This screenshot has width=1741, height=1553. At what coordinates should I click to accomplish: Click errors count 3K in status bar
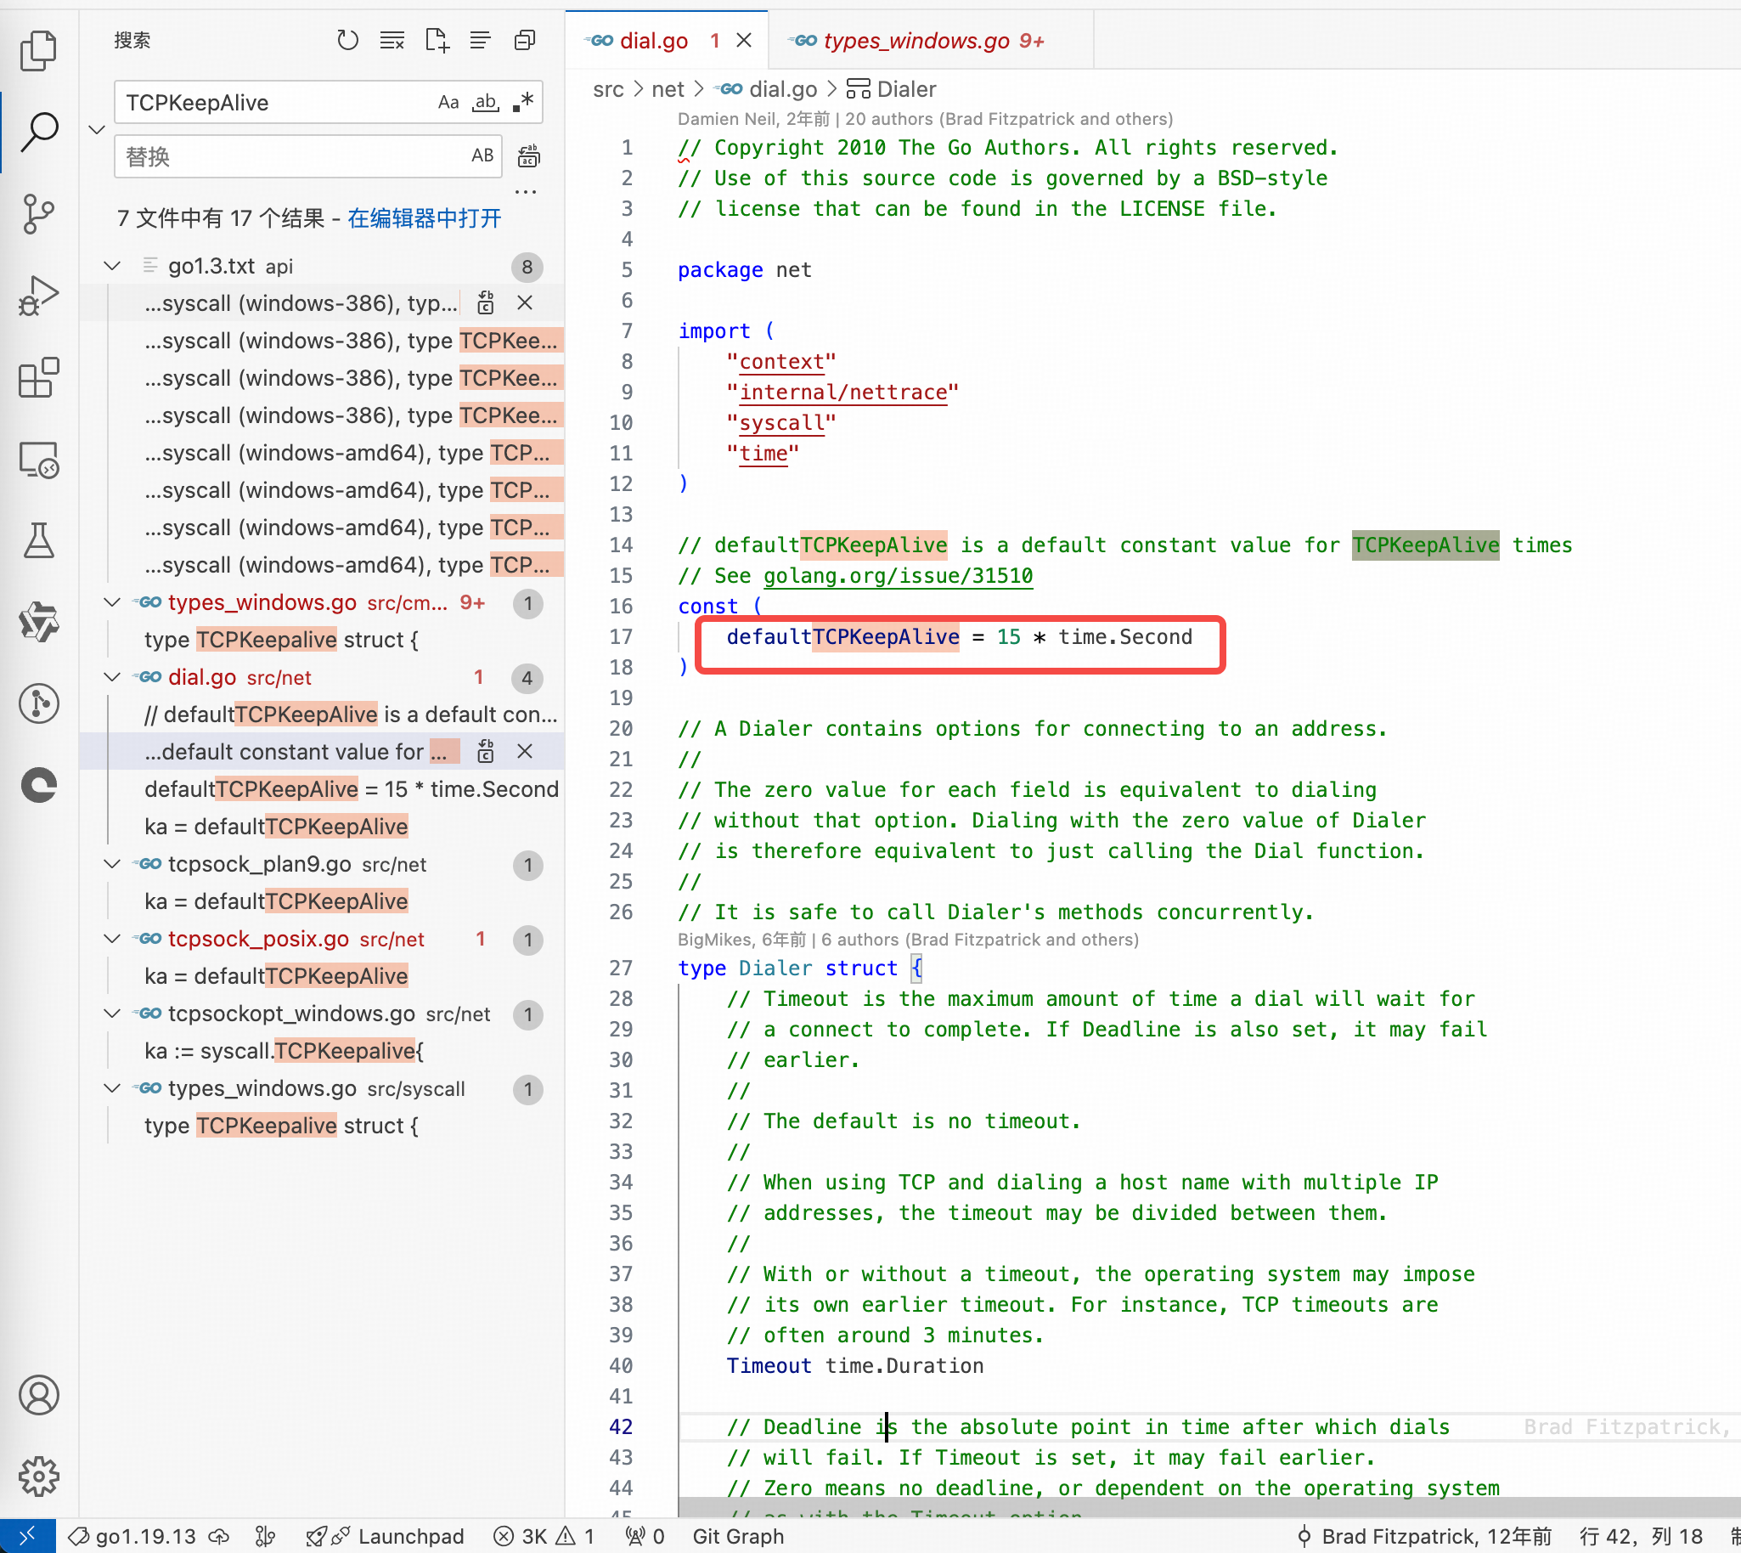tap(521, 1536)
